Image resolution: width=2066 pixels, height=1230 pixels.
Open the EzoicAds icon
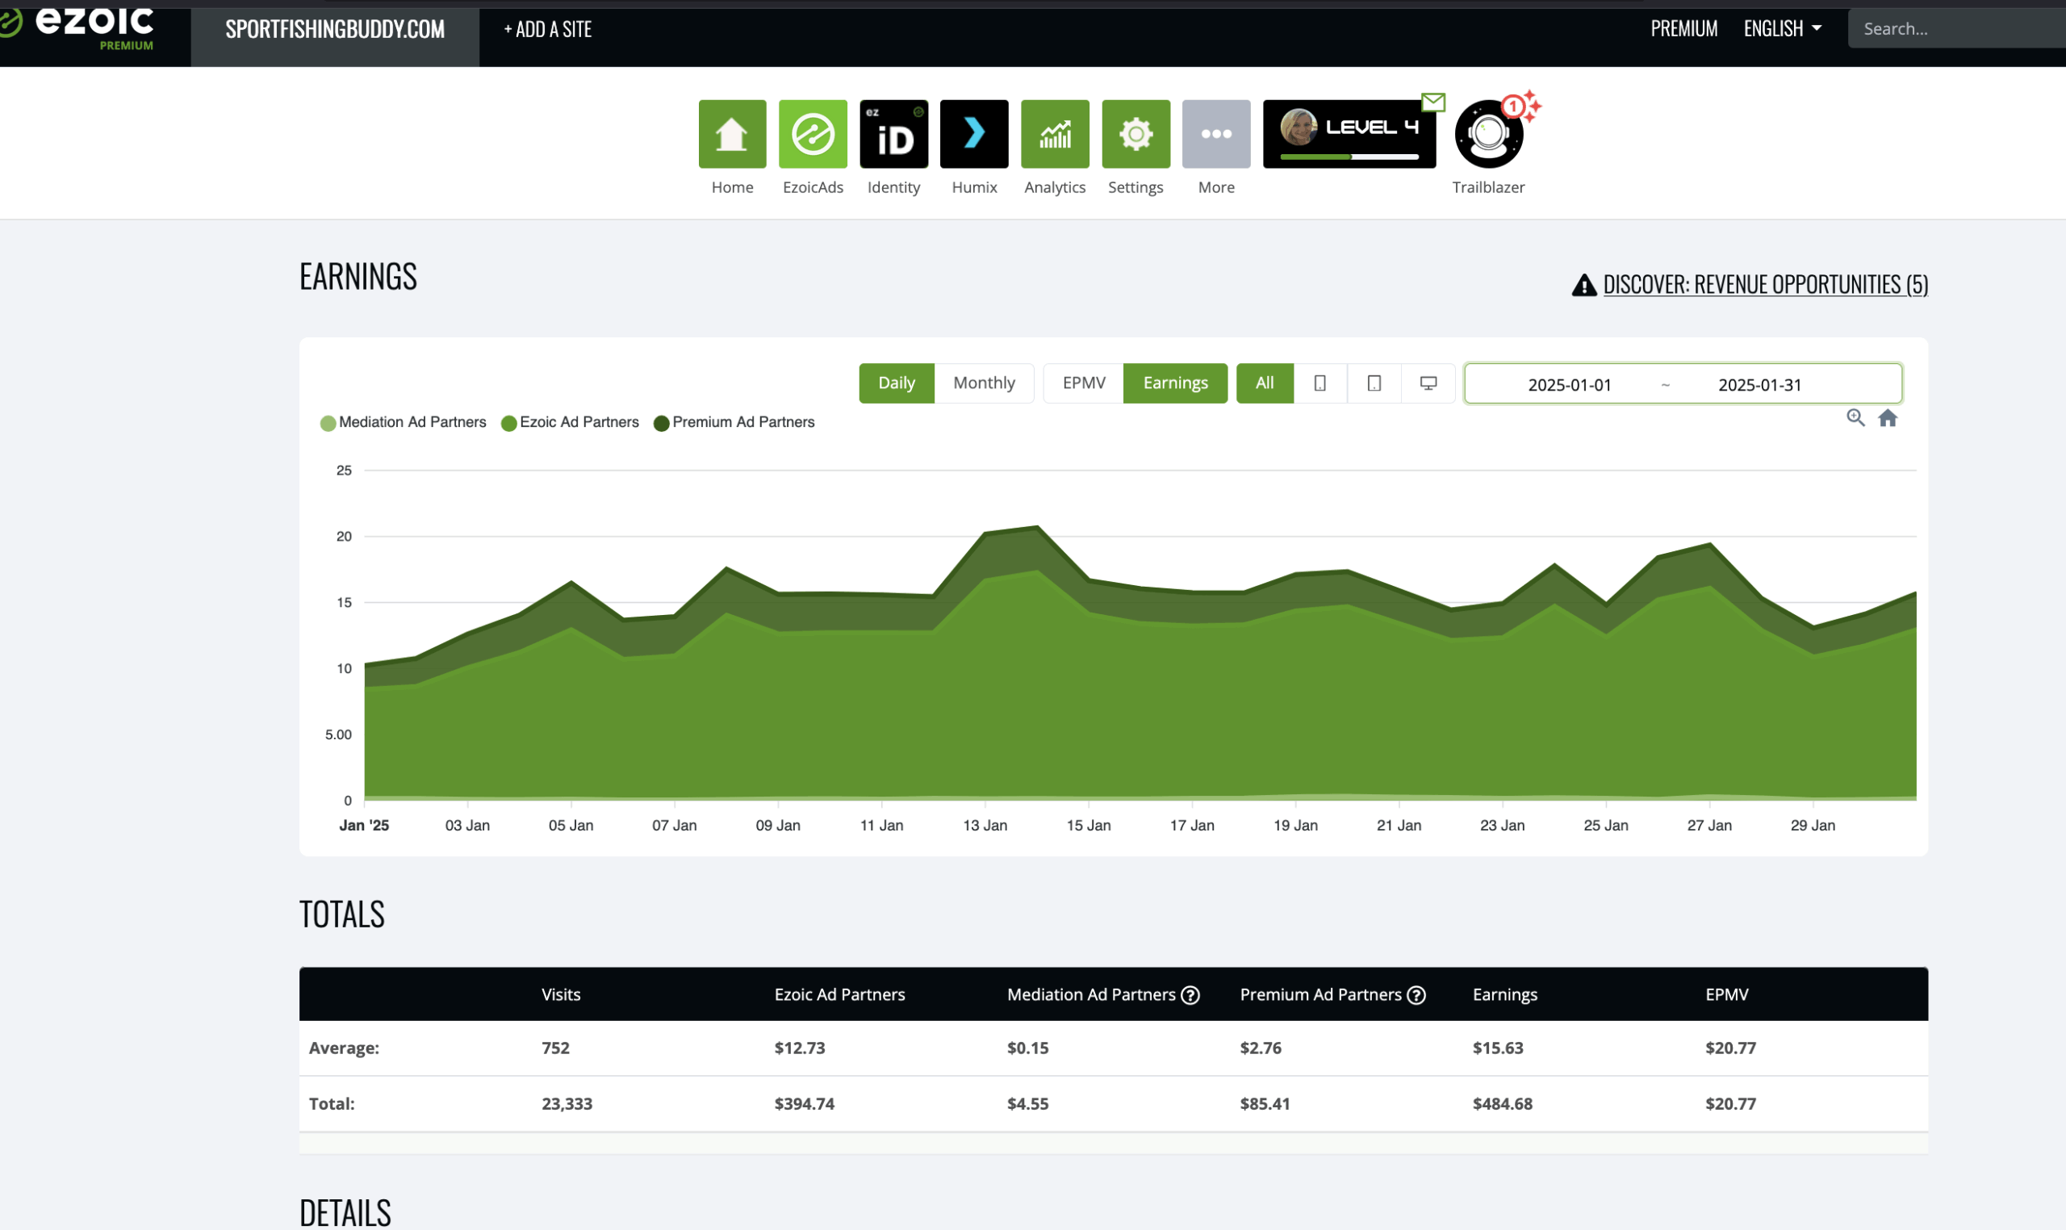coord(813,133)
